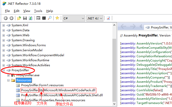Expand the System.Workflow.Runtime node
This screenshot has height=107, width=172.
click(4, 60)
